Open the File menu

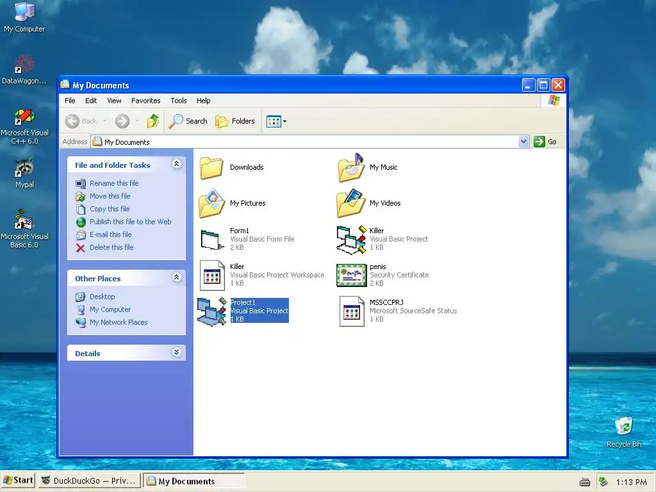[70, 101]
